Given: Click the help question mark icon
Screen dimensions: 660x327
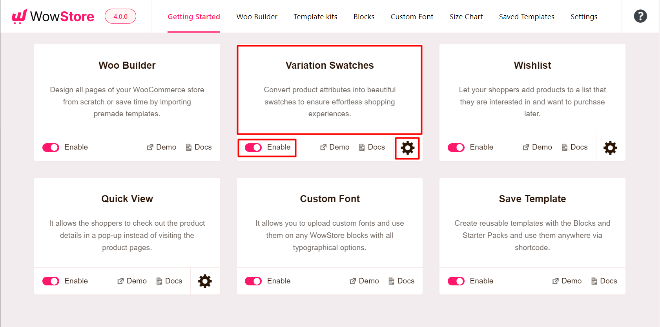Looking at the screenshot, I should click(x=640, y=16).
